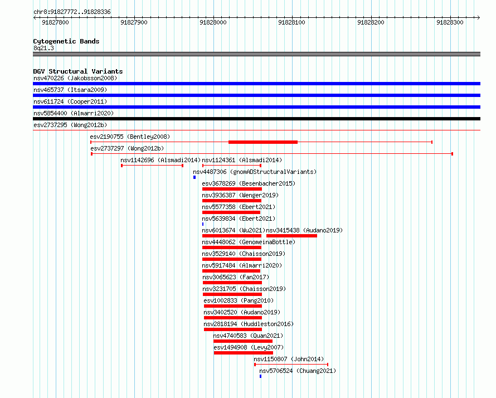496x398 pixels.
Task: Open the esv1494908 (Levy2007) label
Action: click(x=249, y=347)
